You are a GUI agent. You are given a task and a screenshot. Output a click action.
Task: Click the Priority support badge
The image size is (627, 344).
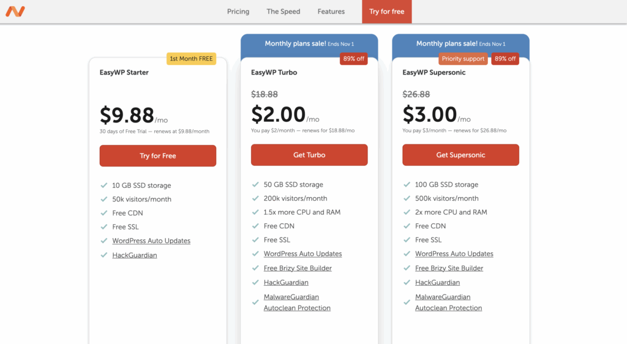point(463,59)
